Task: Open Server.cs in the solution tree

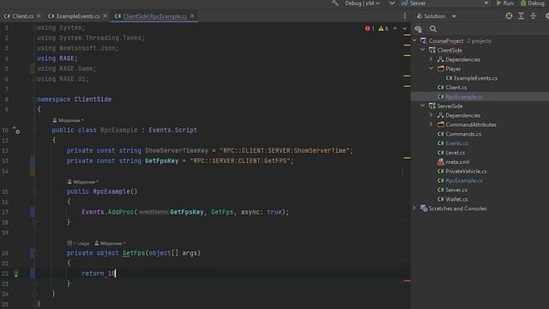Action: coord(456,190)
